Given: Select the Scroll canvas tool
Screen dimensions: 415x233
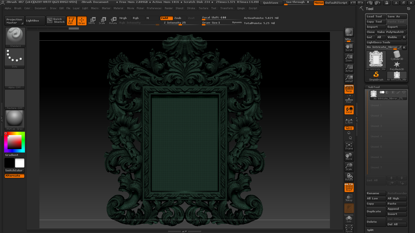Looking at the screenshot, I should pos(349,47).
